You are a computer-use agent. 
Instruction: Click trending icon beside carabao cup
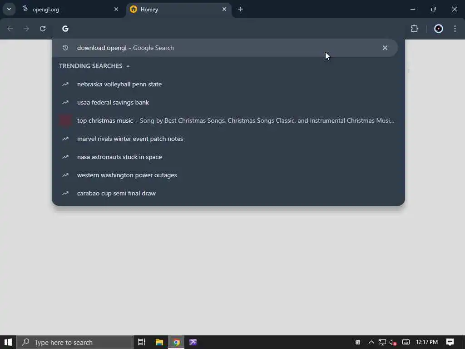tap(65, 193)
